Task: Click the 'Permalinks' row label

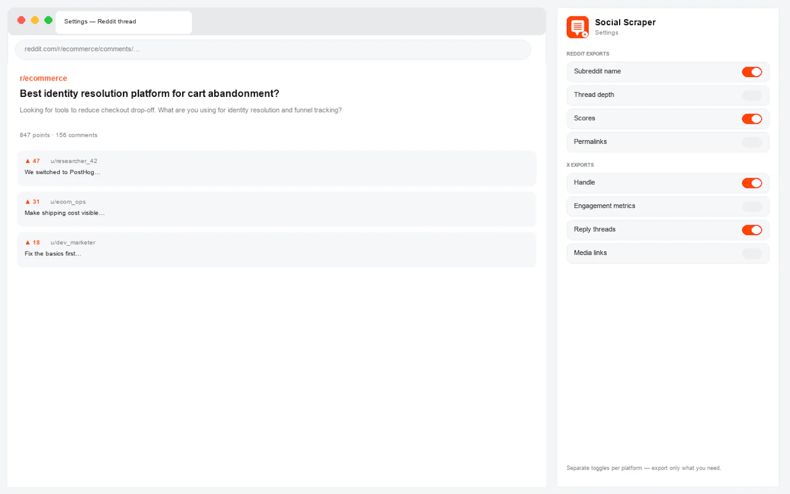Action: (590, 142)
